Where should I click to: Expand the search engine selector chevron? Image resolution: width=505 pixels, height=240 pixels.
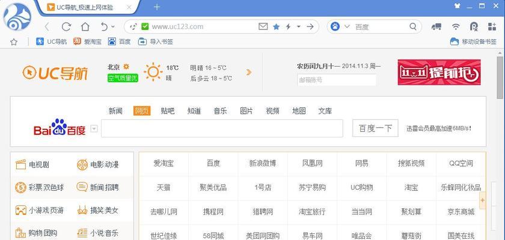click(x=347, y=26)
